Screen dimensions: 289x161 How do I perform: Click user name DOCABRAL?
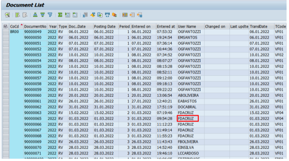187,107
